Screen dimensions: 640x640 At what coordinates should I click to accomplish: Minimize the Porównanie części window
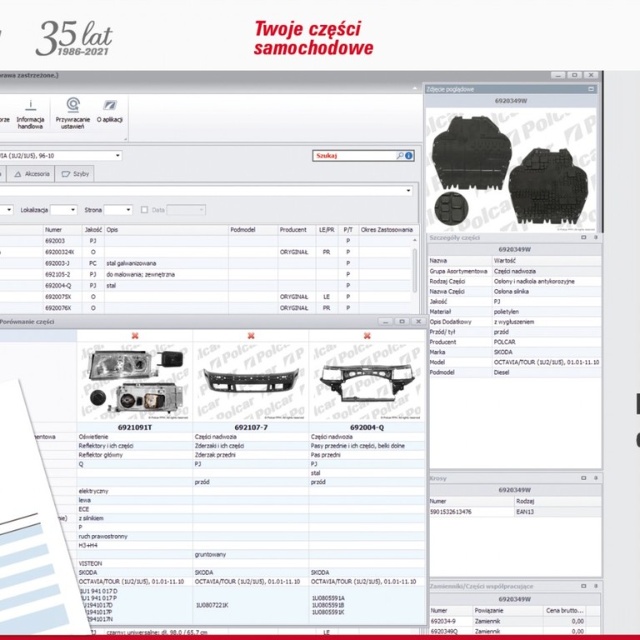pos(385,322)
